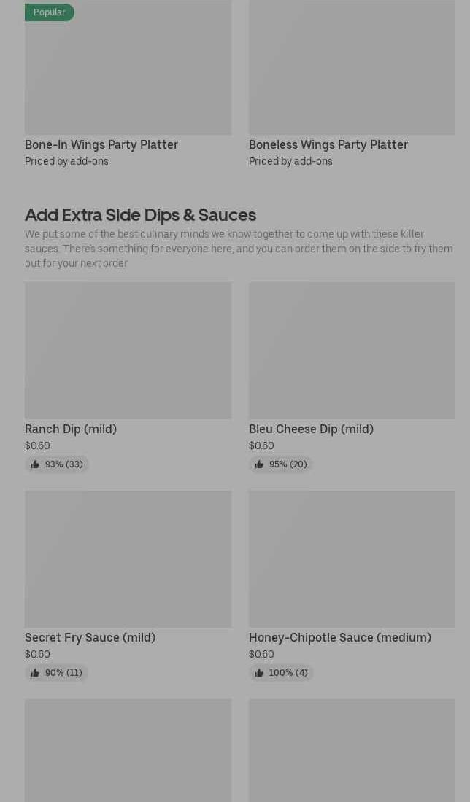Choose the Secret Fry Sauce item image
Screen dimensions: 470x802
click(128, 558)
